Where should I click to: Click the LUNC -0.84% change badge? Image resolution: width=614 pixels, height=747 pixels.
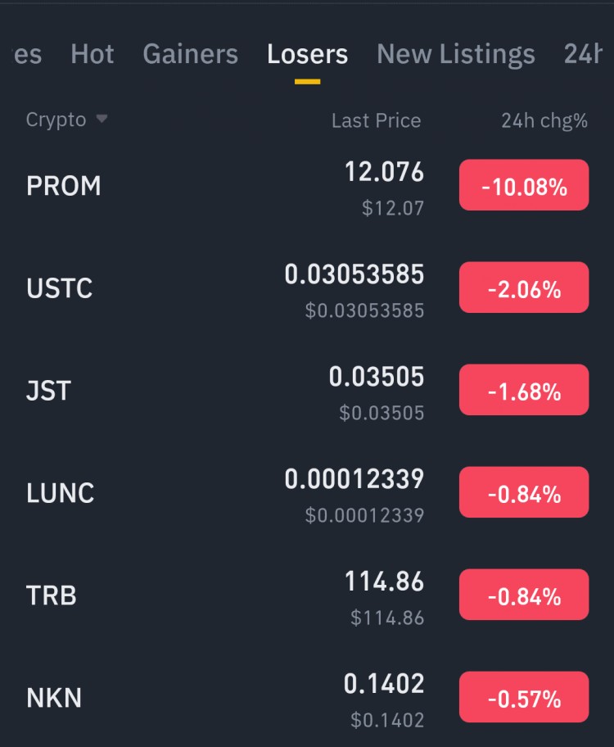tap(523, 493)
